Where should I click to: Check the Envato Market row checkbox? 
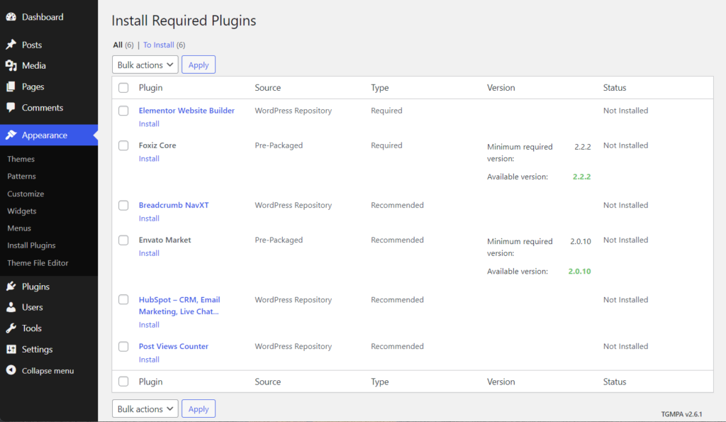[123, 240]
